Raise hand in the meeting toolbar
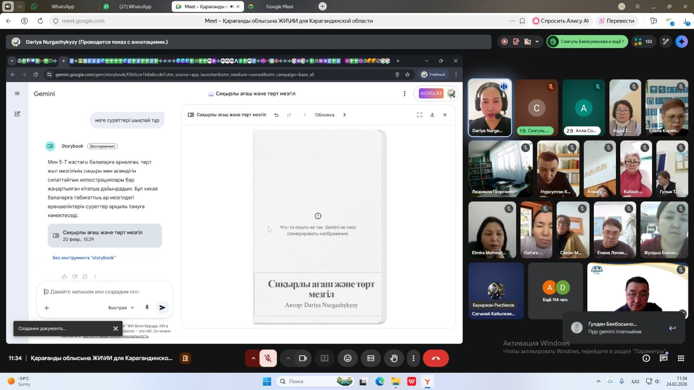Screen dimensions: 694x390 (x=394, y=358)
